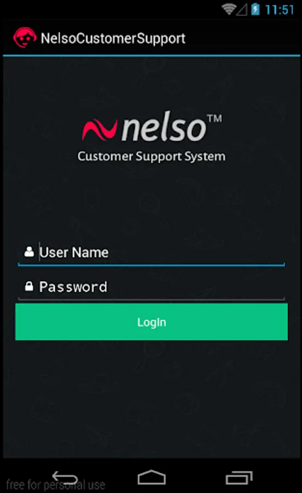Open recent apps via the overview icon
This screenshot has width=302, height=493.
(239, 478)
